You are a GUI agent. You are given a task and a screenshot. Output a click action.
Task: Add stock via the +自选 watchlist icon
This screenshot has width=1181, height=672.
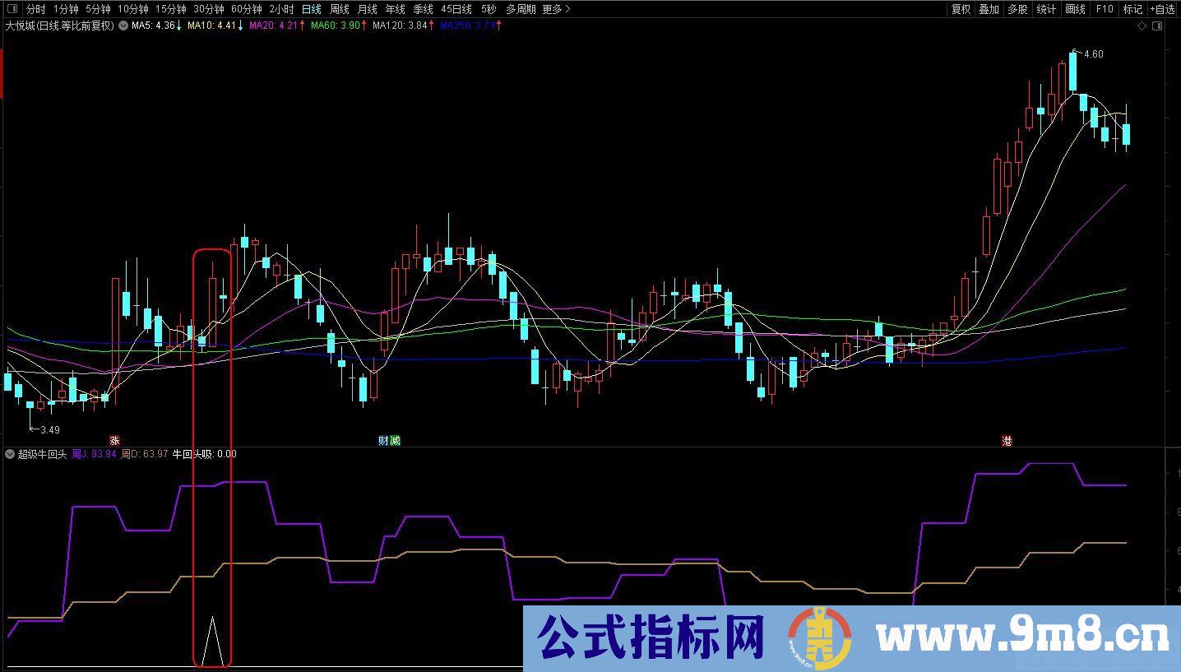pyautogui.click(x=1165, y=9)
